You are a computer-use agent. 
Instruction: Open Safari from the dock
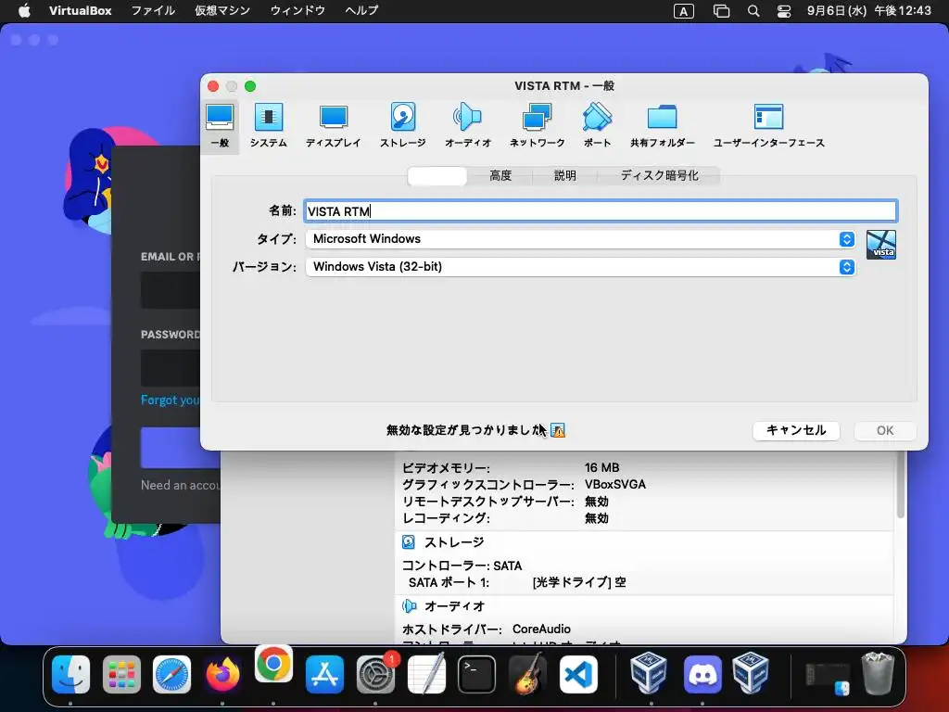click(171, 674)
